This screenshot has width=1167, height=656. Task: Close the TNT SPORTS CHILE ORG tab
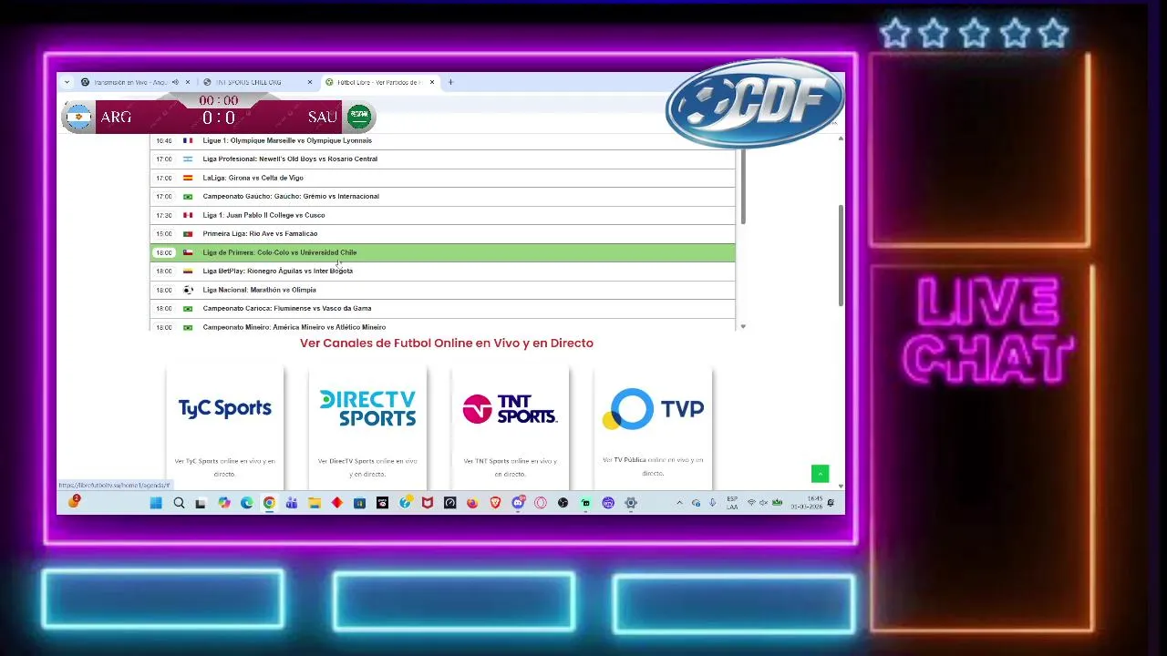pos(310,82)
